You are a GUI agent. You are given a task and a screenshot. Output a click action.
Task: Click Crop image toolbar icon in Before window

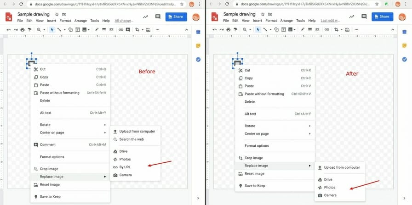pyautogui.click(x=137, y=30)
